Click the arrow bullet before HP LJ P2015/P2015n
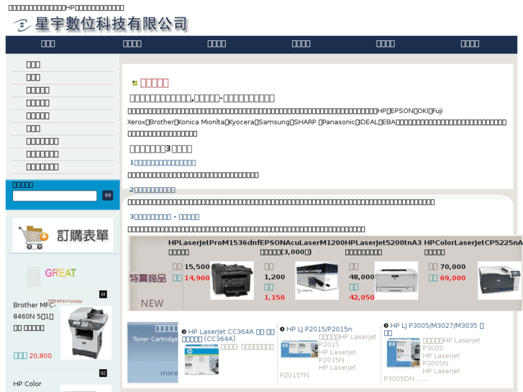The height and width of the screenshot is (392, 523). coord(282,329)
